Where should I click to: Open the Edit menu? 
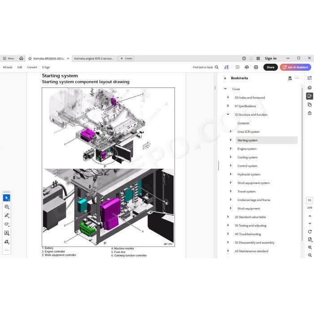pyautogui.click(x=20, y=67)
